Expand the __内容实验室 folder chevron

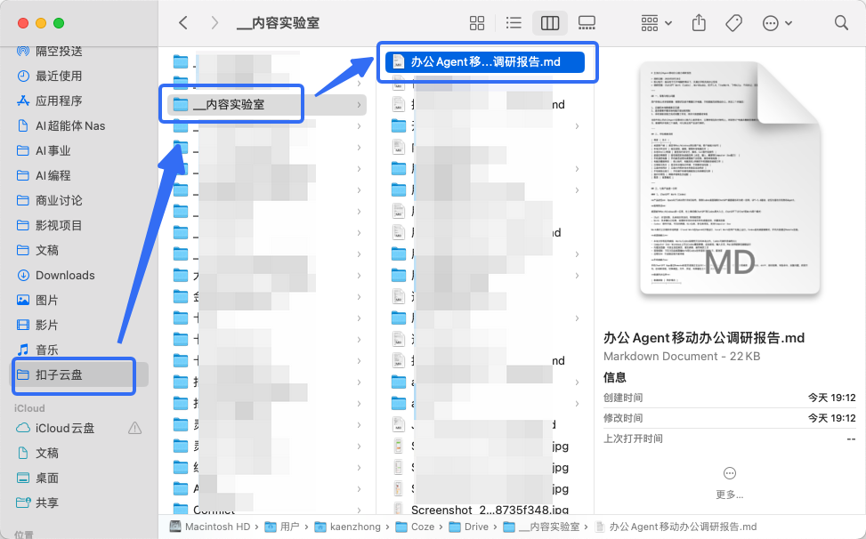(359, 104)
